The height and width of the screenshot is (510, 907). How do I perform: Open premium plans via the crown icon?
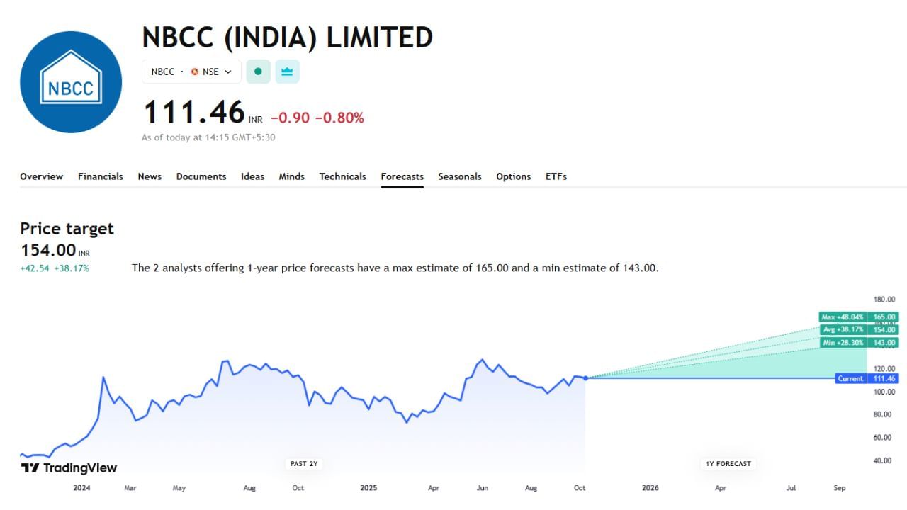[287, 72]
